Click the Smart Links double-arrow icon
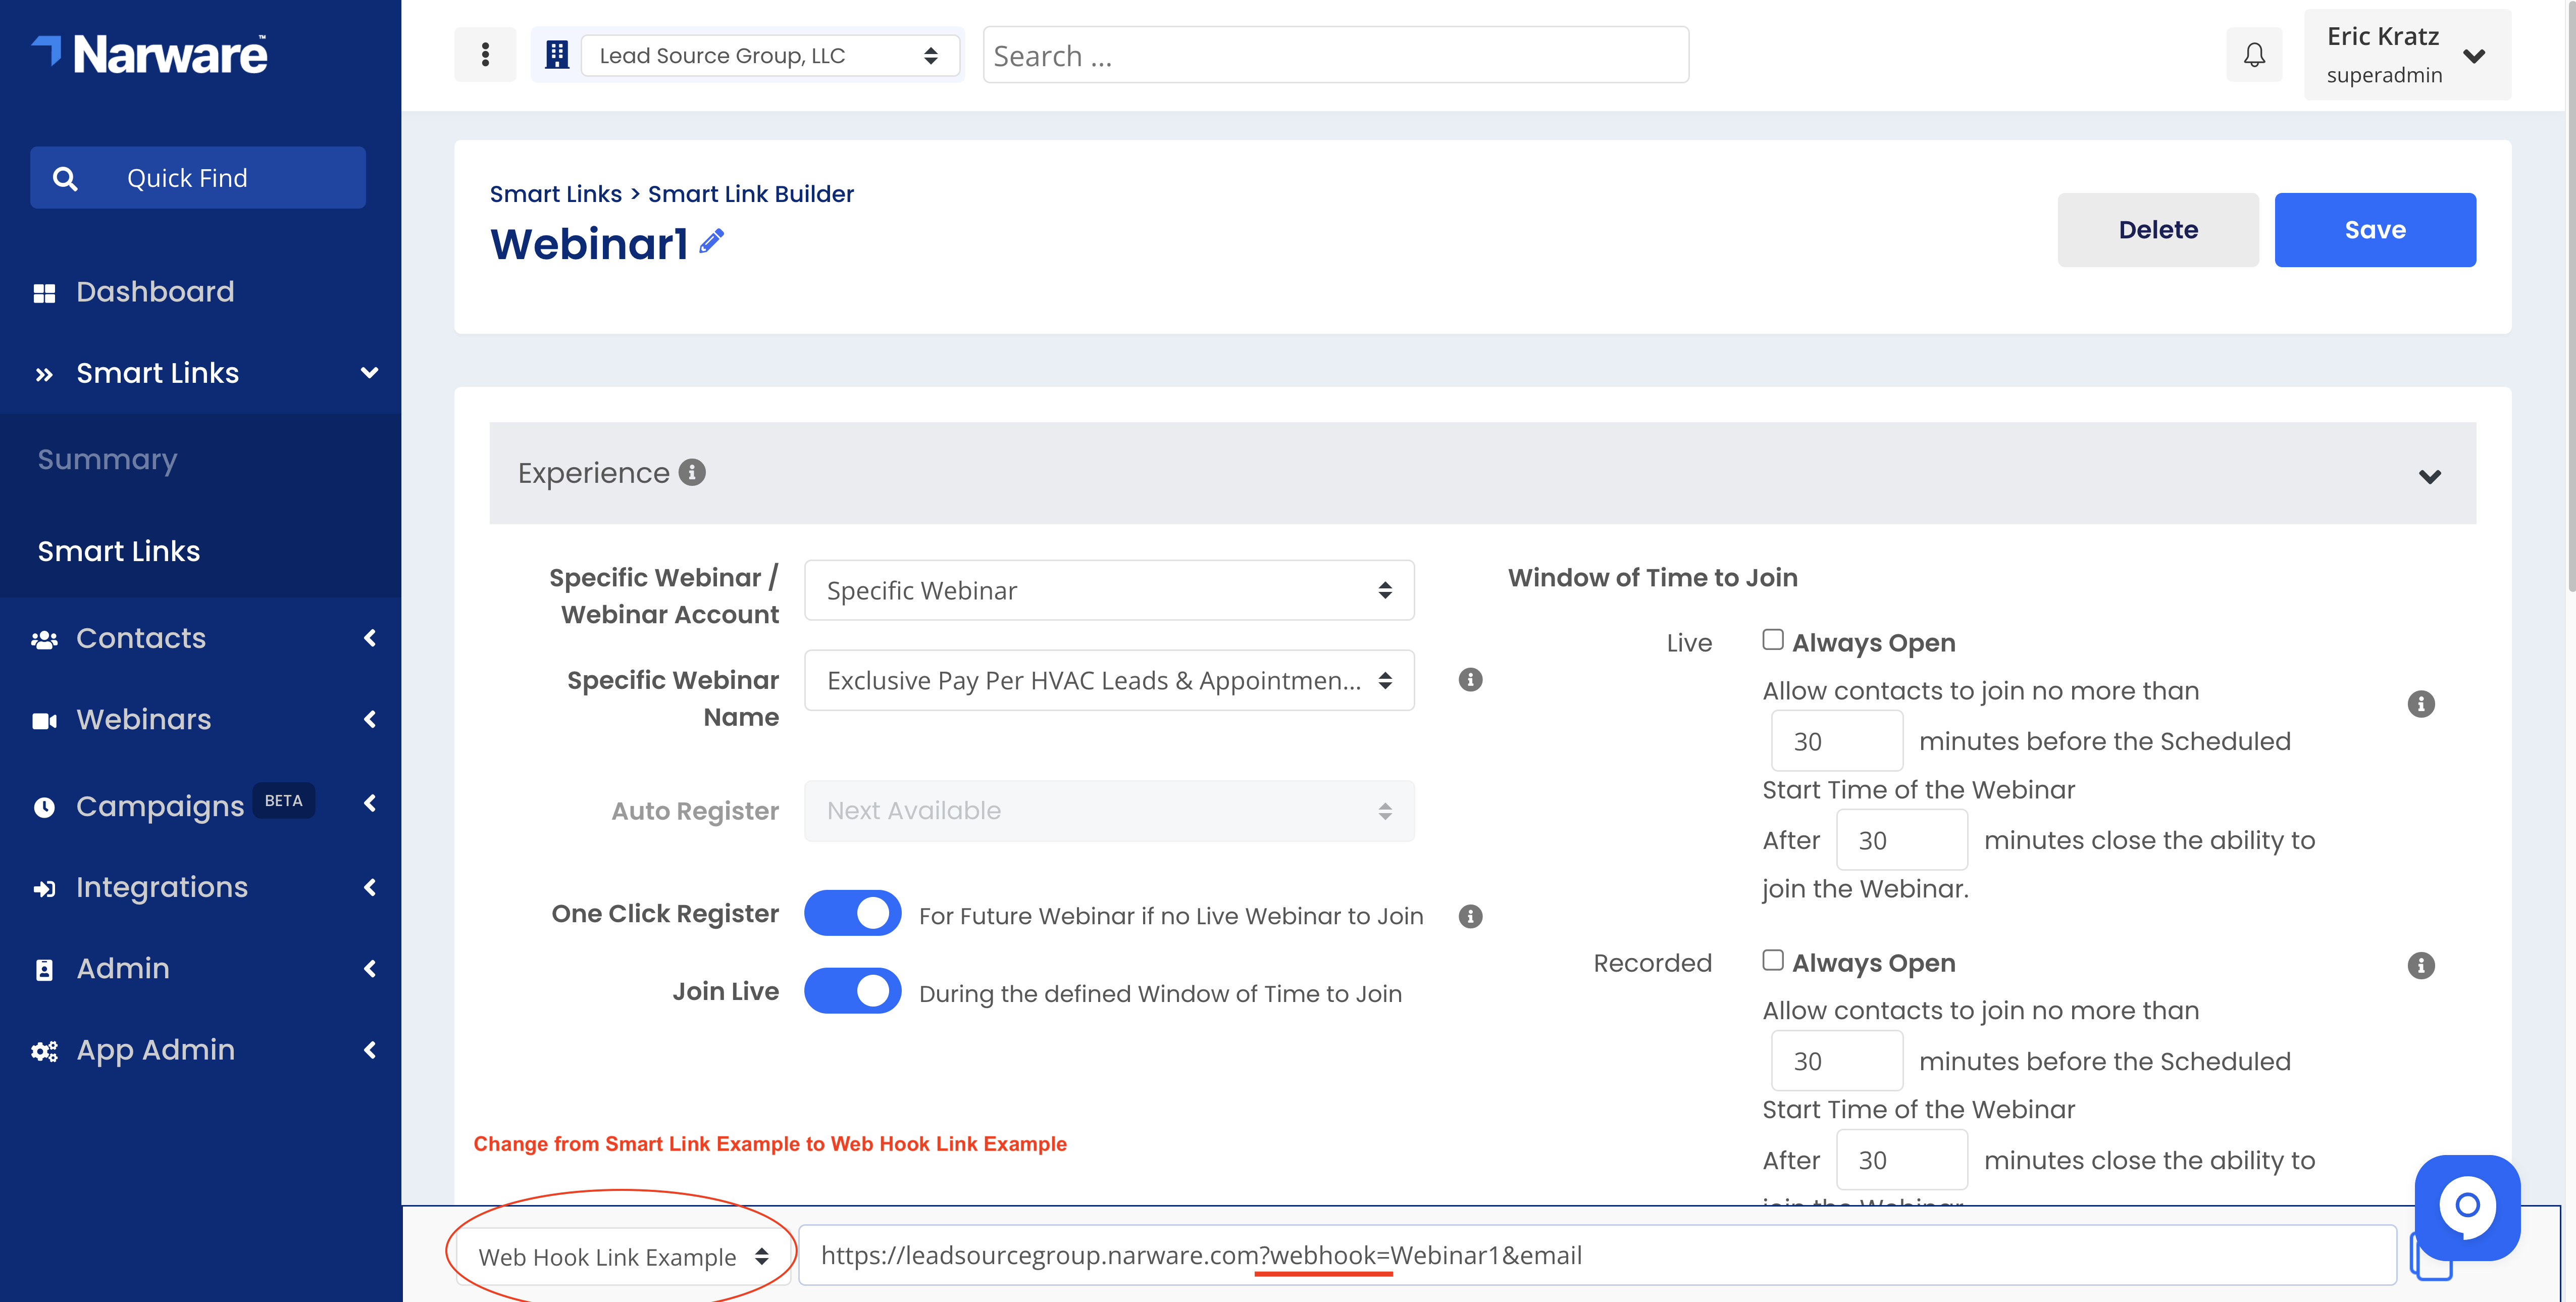 coord(44,375)
